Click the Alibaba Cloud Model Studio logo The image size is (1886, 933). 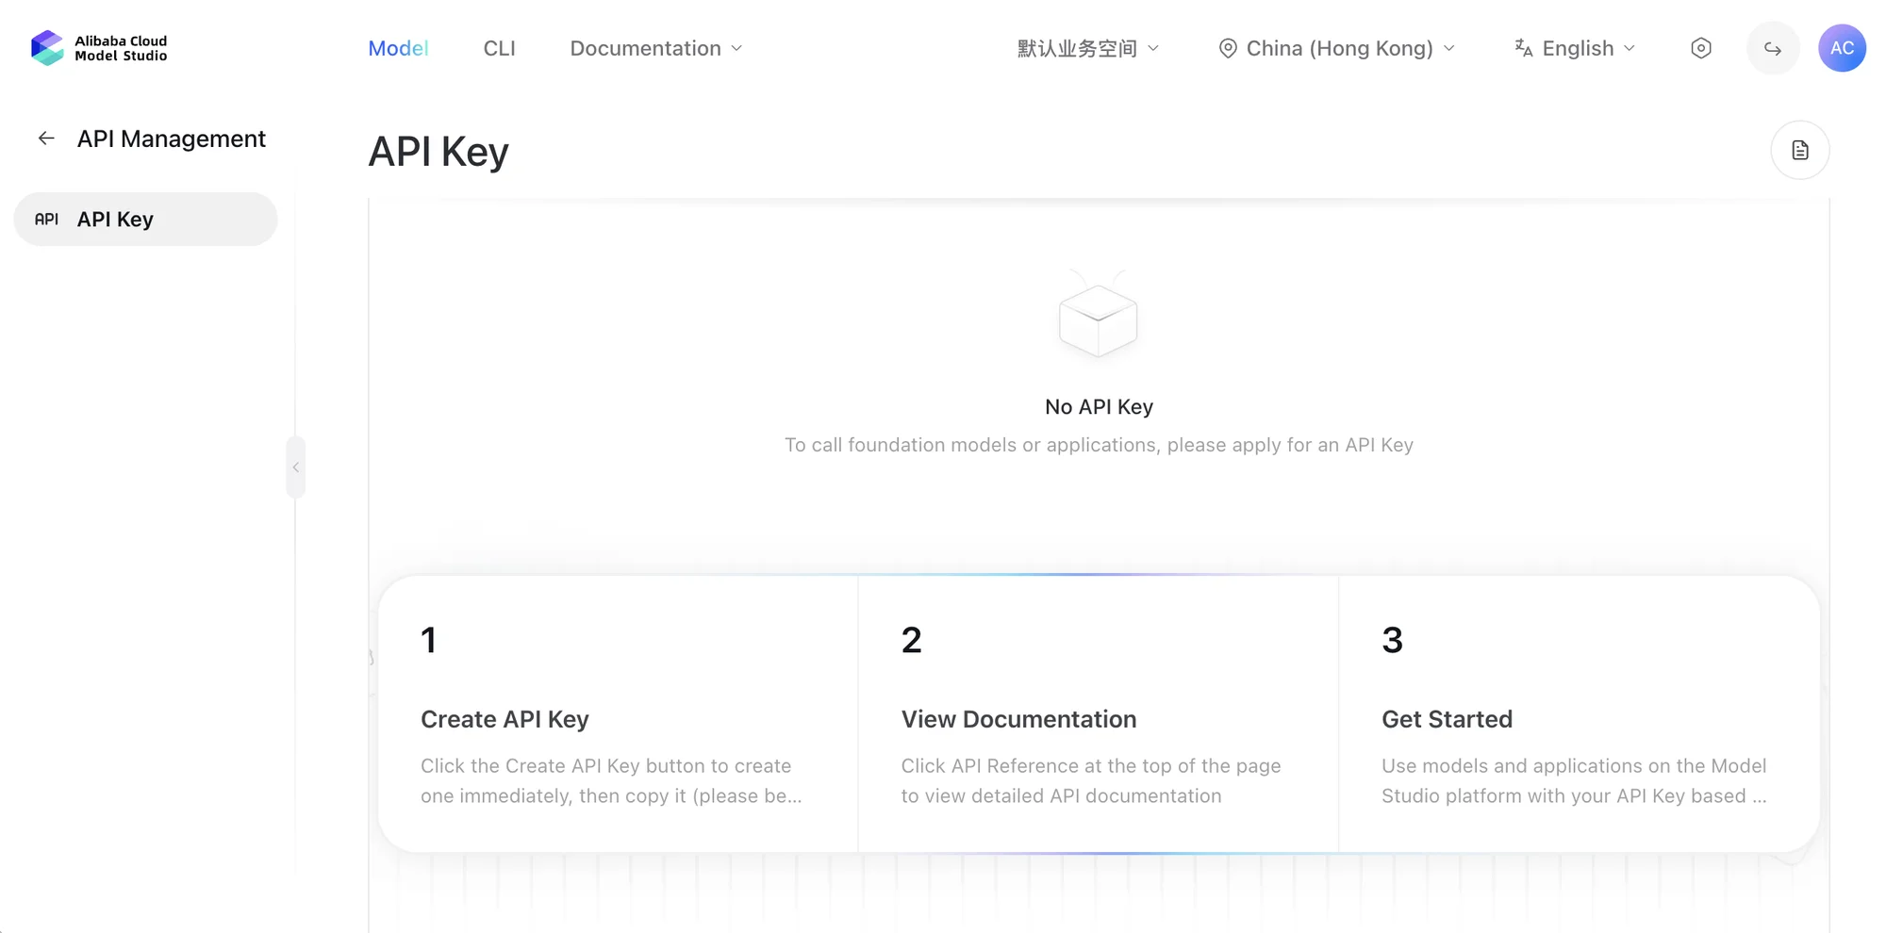click(x=99, y=48)
